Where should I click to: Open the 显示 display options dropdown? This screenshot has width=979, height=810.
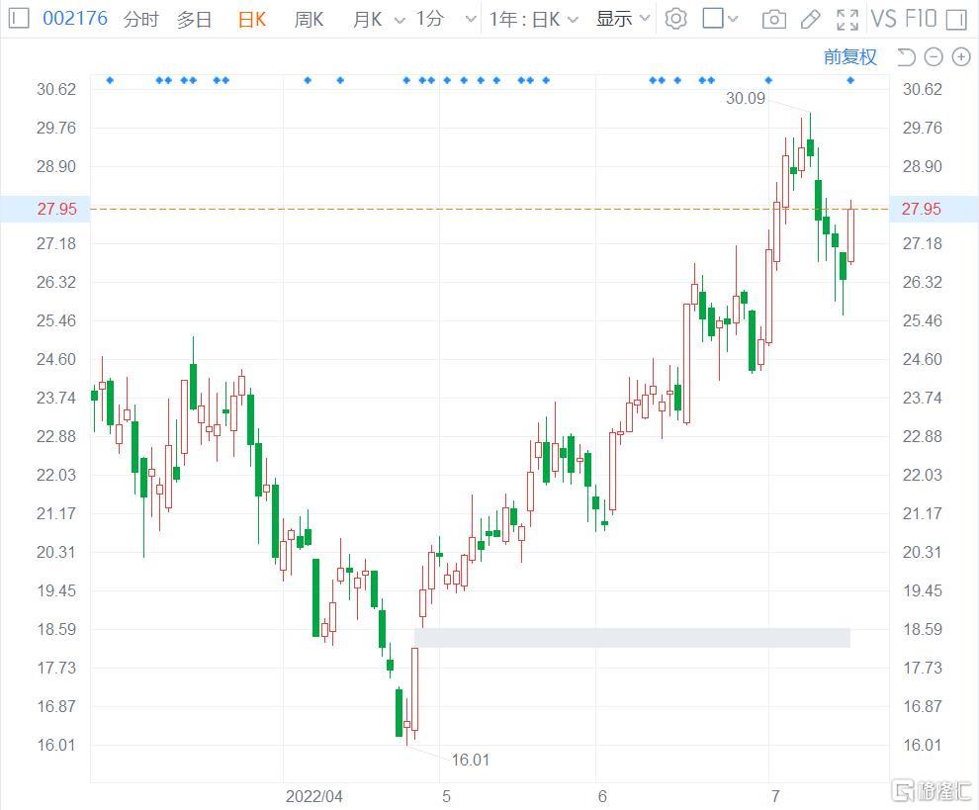click(623, 19)
